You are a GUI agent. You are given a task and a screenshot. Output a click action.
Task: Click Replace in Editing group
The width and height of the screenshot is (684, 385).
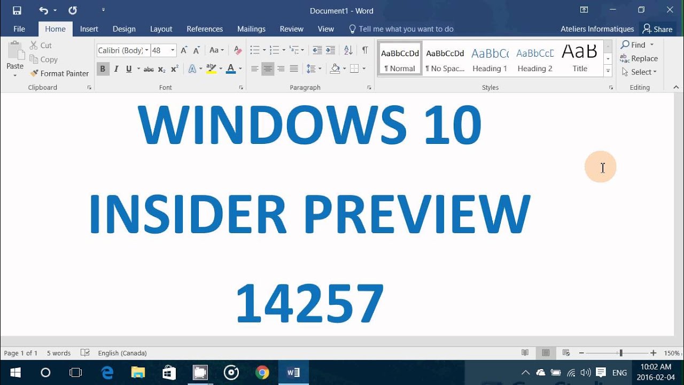pyautogui.click(x=639, y=59)
